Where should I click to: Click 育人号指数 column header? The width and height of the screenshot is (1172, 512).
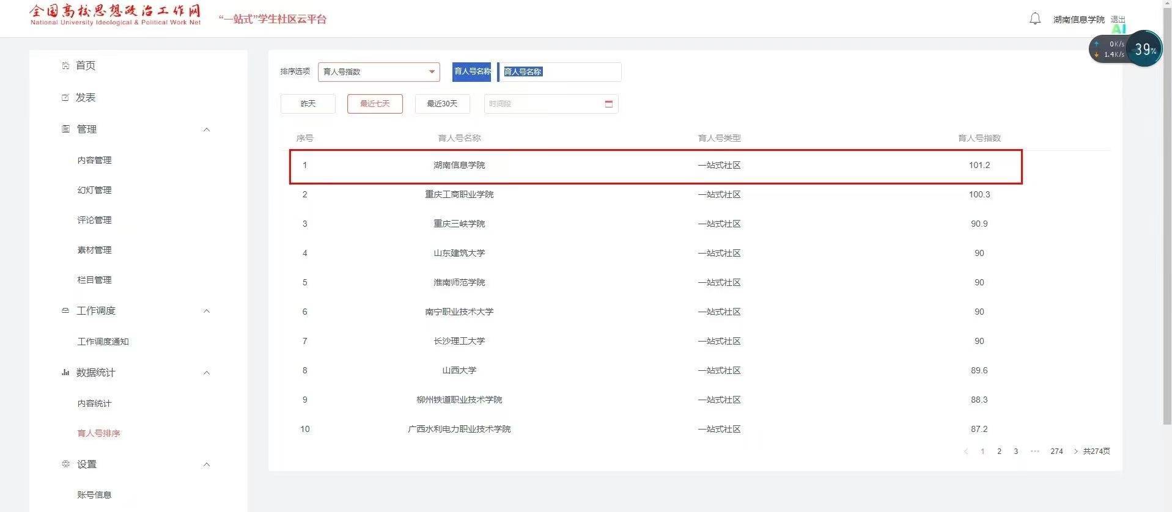tap(979, 138)
